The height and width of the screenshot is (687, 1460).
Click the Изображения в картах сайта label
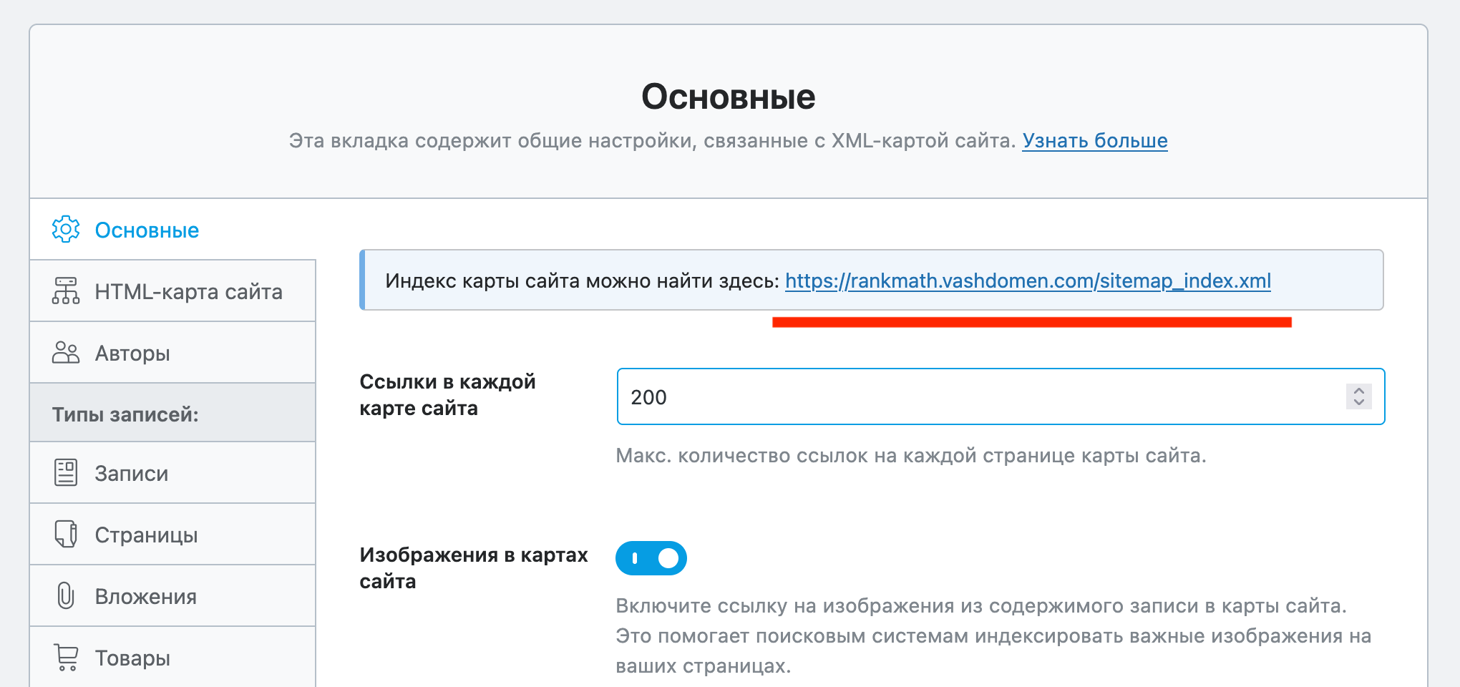pos(474,567)
